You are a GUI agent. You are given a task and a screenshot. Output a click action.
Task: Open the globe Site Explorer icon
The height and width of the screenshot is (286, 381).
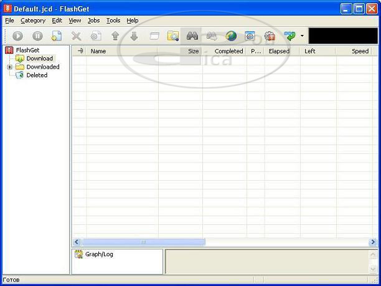tap(231, 36)
